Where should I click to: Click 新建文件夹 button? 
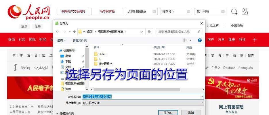click(80, 41)
